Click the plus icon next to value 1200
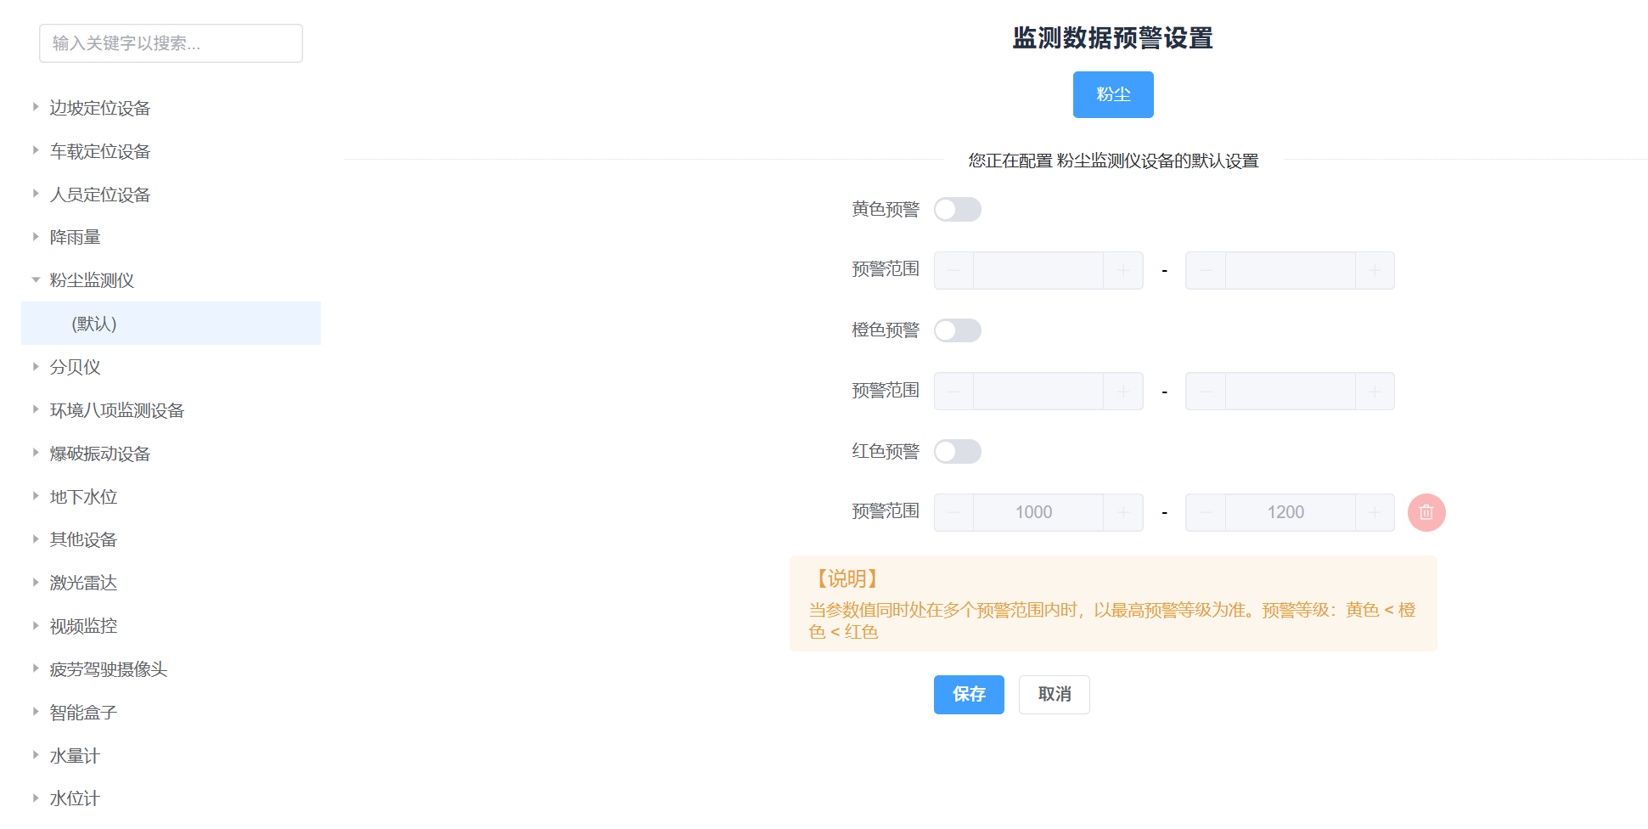This screenshot has height=829, width=1648. 1375,512
